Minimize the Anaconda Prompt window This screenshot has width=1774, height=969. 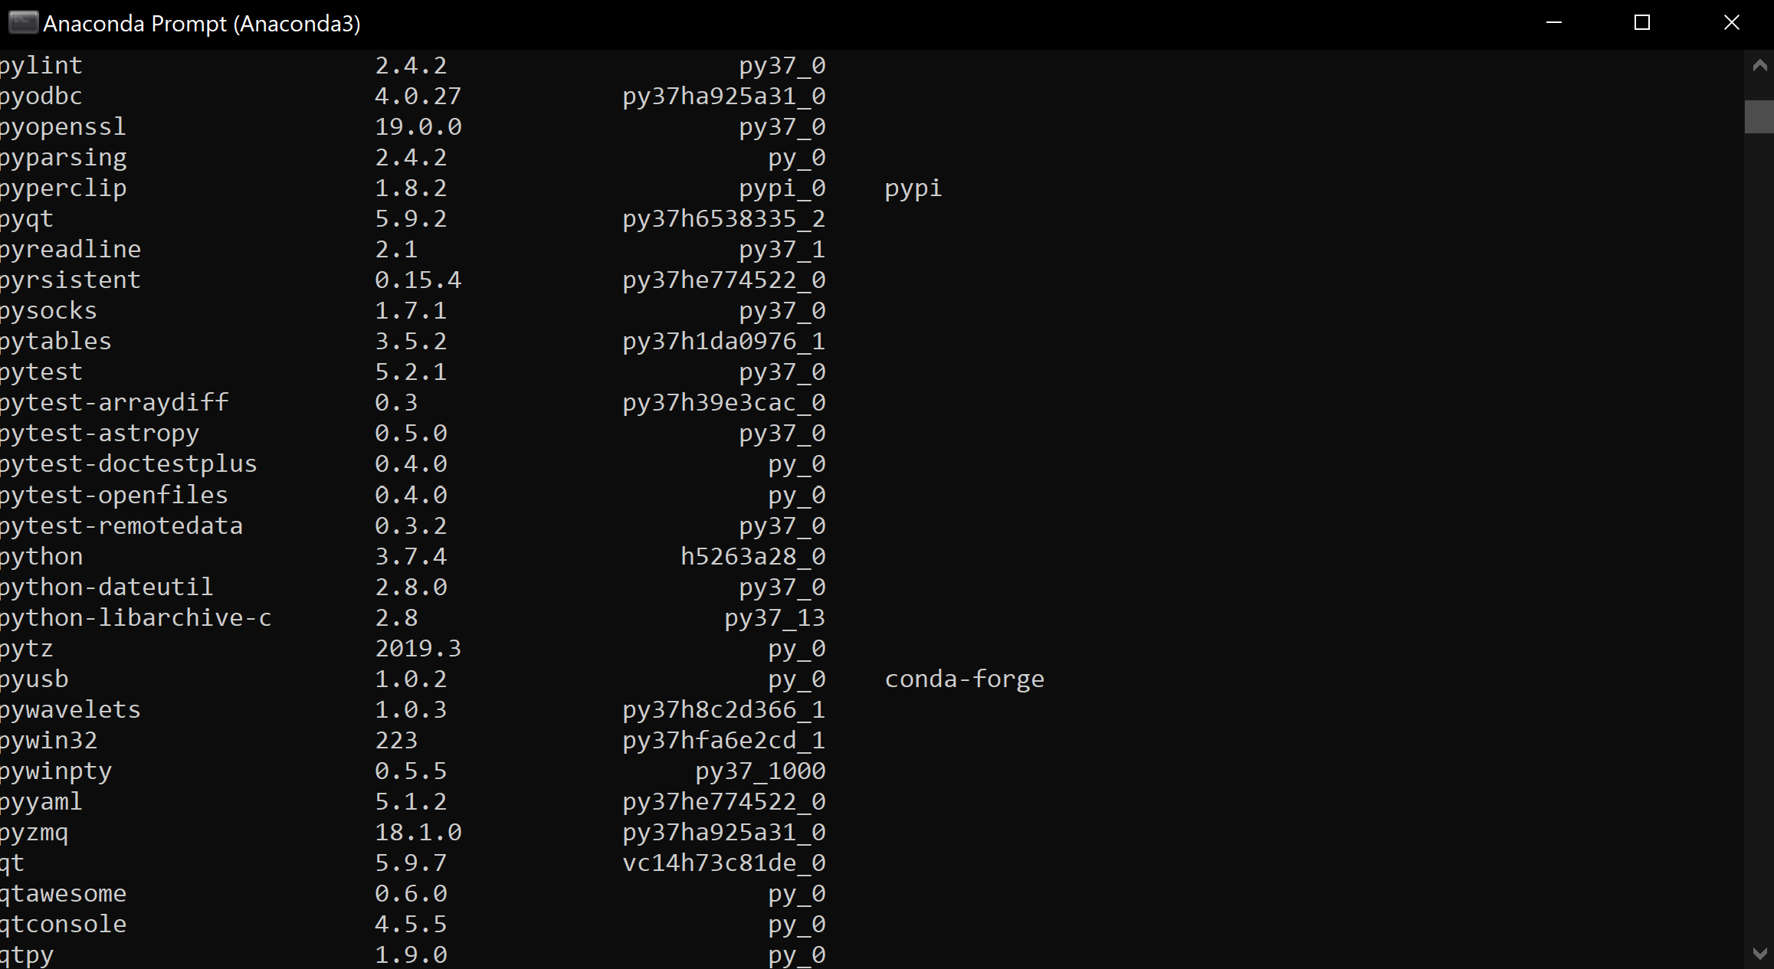[1554, 23]
